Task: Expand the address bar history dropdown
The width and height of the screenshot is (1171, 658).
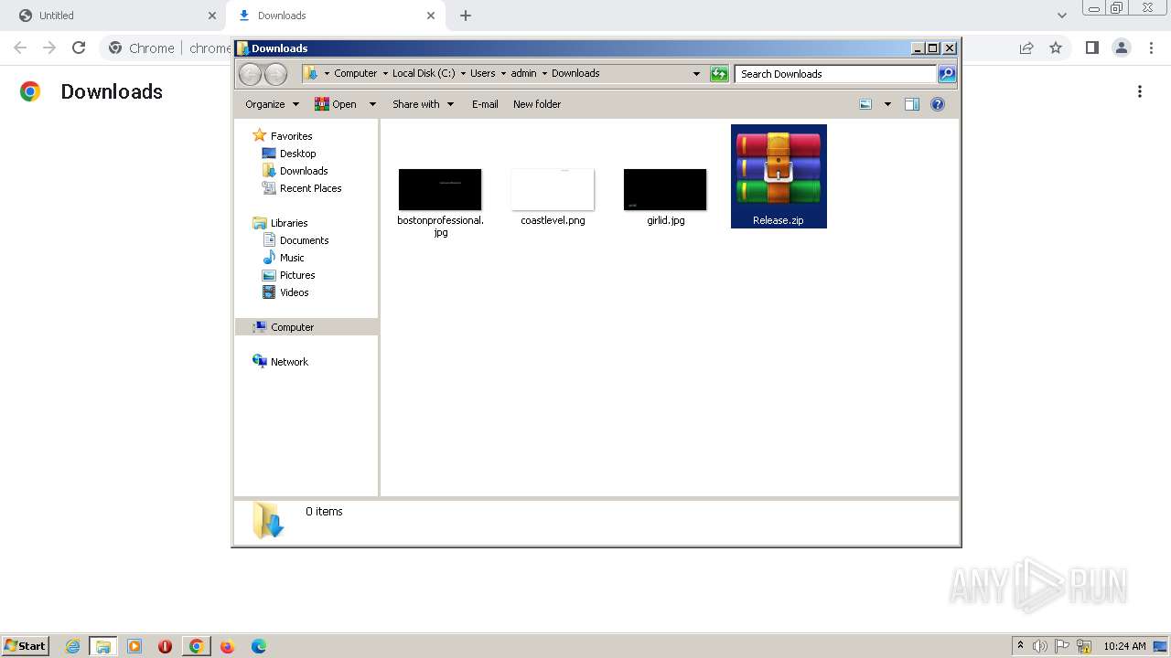Action: [x=696, y=74]
